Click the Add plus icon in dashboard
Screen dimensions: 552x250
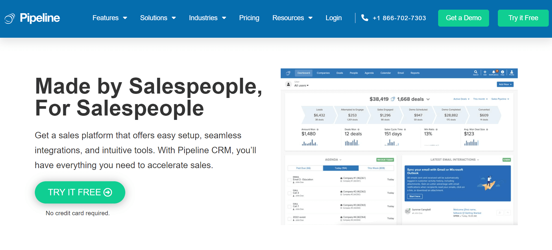485,73
